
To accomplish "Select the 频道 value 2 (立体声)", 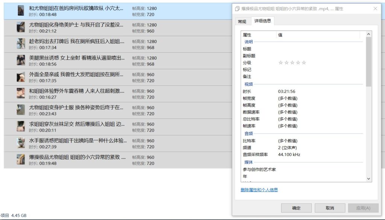I will pos(287,147).
